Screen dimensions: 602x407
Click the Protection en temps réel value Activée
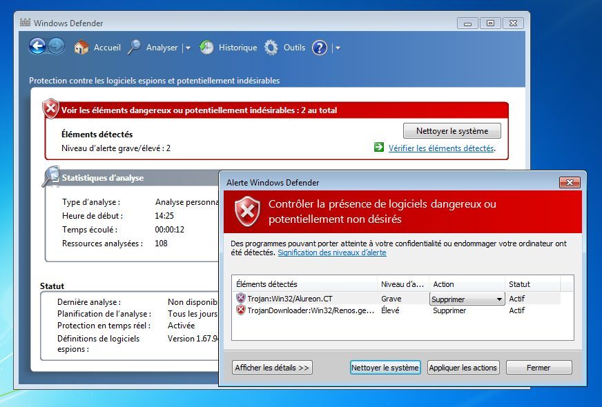(181, 326)
